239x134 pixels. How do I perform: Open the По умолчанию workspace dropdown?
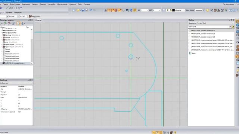click(x=229, y=4)
